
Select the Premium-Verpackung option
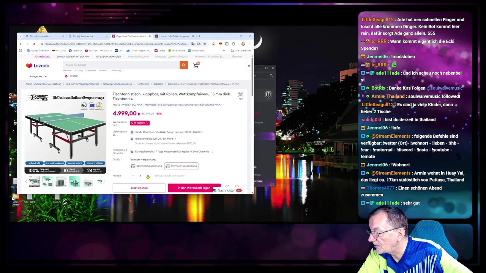181,166
